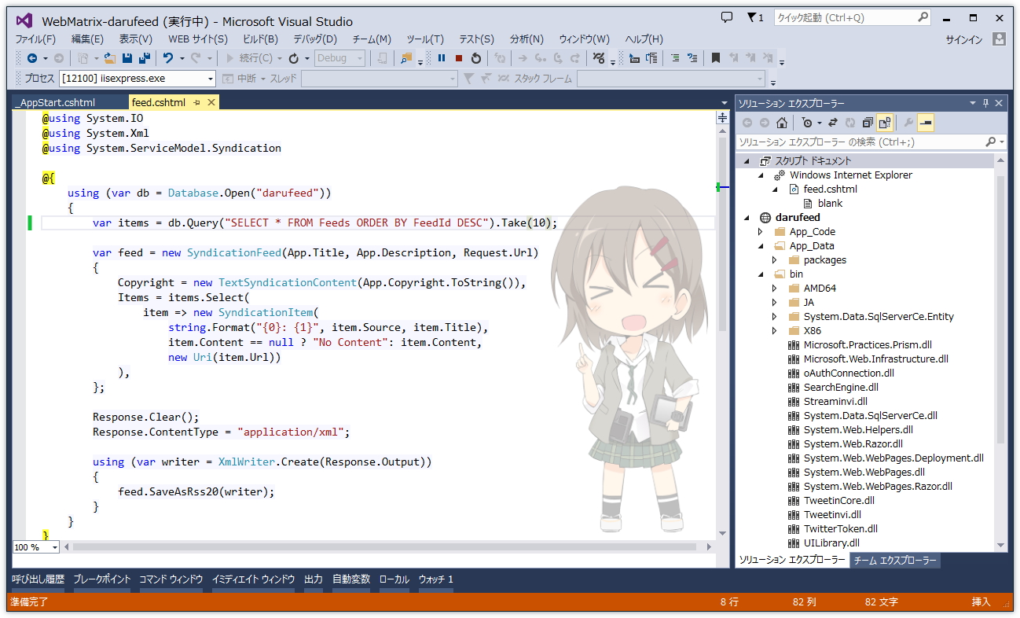Image resolution: width=1020 pixels, height=618 pixels.
Task: Open the Undo history dropdown arrow
Action: 182,58
